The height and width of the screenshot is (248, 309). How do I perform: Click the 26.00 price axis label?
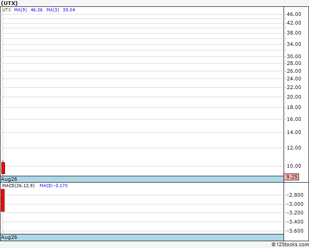coord(294,71)
